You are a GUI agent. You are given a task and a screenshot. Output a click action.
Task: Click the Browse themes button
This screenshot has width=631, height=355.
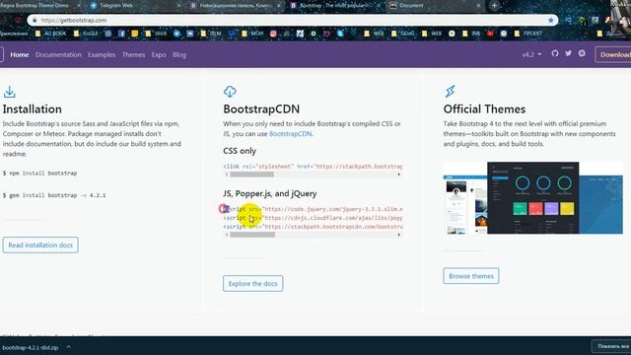click(x=471, y=276)
